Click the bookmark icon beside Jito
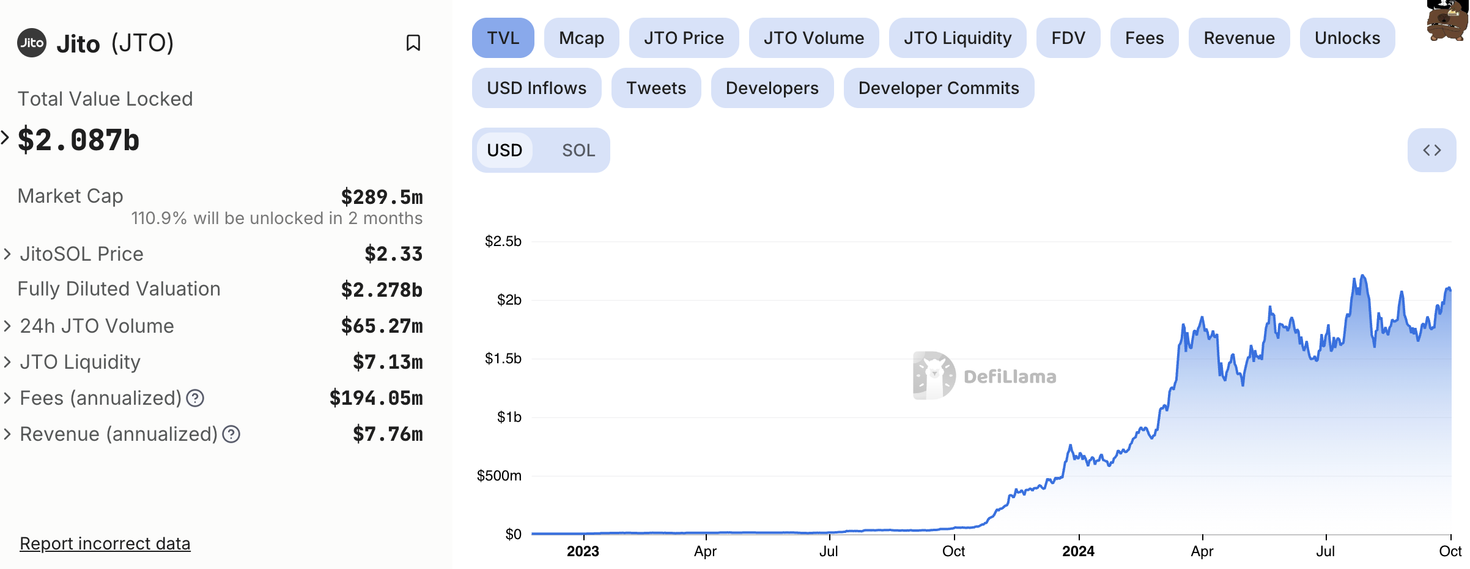The image size is (1470, 569). (413, 43)
